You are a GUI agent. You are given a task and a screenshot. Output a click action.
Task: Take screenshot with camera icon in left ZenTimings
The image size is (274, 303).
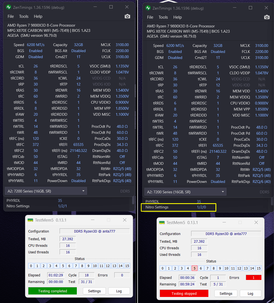click(x=127, y=16)
